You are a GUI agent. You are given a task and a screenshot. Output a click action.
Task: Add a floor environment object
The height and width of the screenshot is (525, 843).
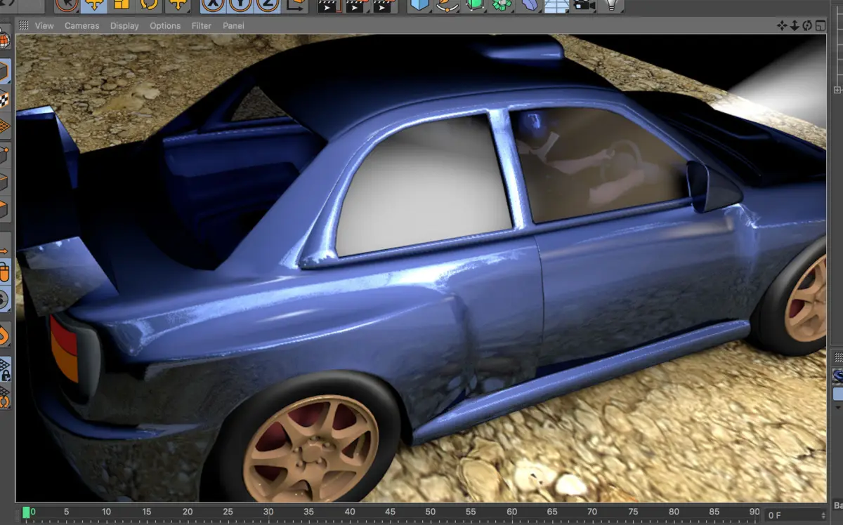pos(556,6)
